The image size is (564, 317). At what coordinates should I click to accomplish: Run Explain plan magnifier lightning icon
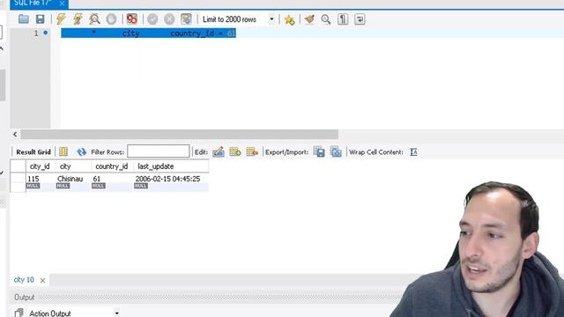[x=94, y=19]
